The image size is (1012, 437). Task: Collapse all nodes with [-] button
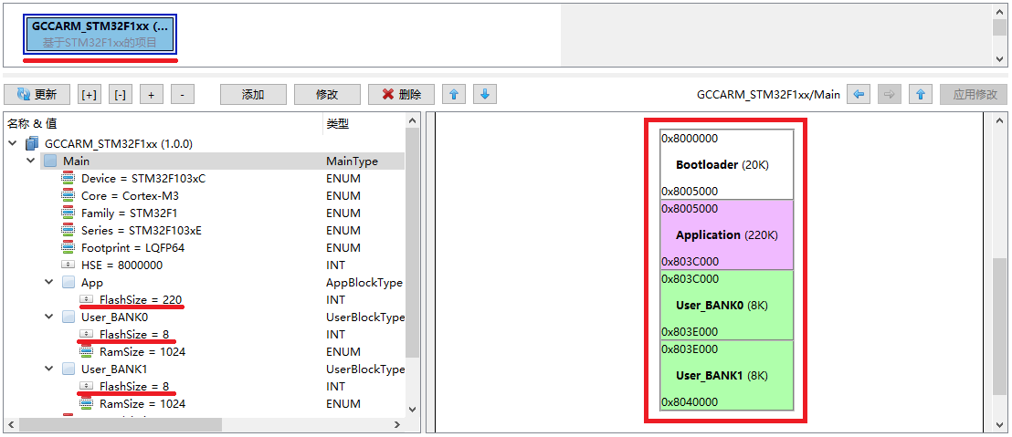pos(120,95)
